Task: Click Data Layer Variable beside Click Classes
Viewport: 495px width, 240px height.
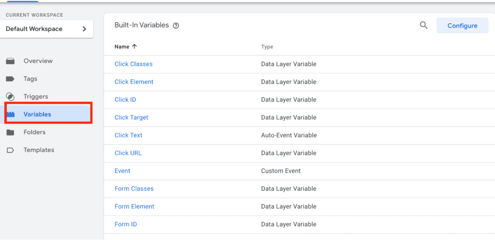Action: click(289, 64)
